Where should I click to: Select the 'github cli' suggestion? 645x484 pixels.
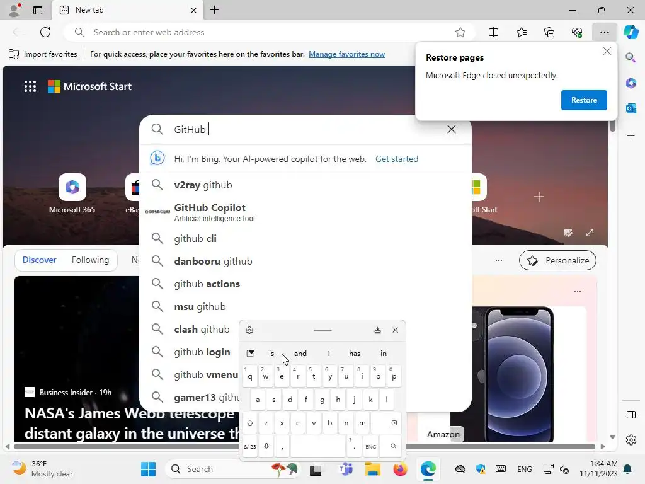[x=305, y=238]
